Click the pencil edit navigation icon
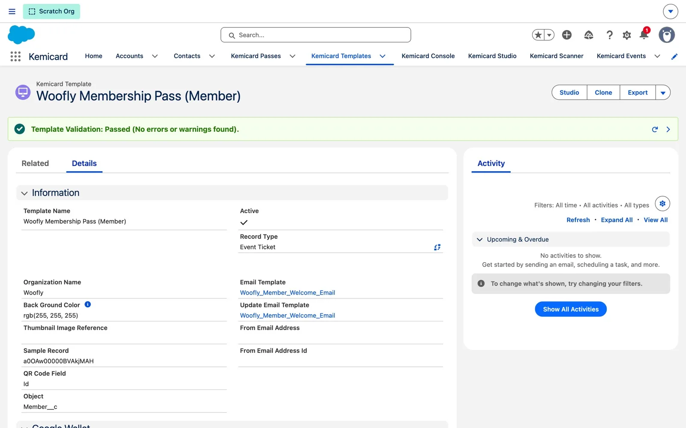 click(674, 56)
